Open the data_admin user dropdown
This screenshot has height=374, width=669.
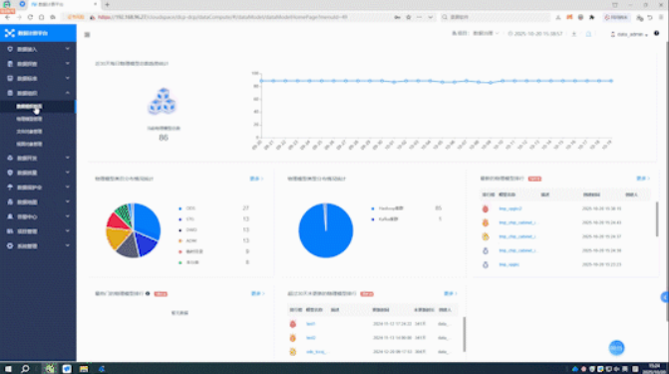pyautogui.click(x=629, y=34)
